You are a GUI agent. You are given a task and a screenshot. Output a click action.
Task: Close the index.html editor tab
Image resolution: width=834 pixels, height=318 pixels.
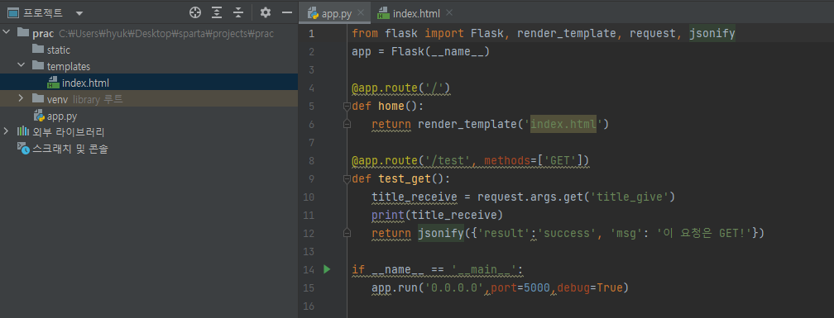tap(449, 12)
